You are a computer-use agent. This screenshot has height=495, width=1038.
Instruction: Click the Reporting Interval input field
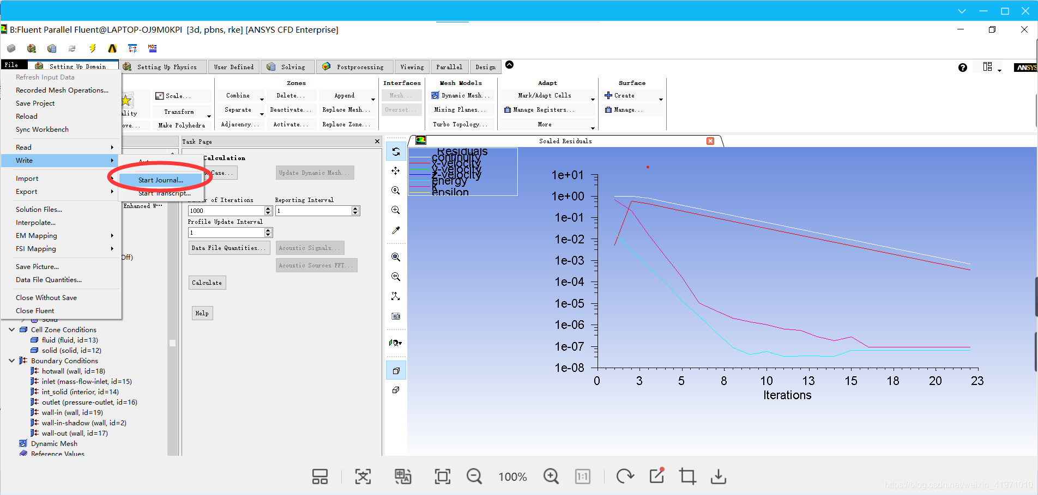pos(313,211)
